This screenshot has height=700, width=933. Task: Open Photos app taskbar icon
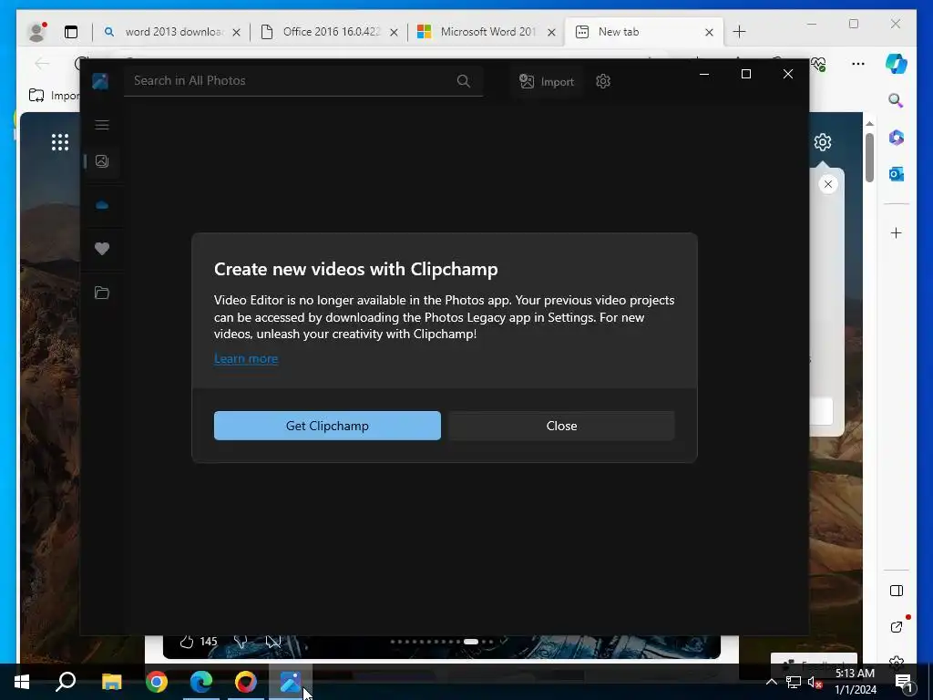coord(291,682)
